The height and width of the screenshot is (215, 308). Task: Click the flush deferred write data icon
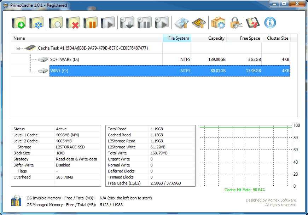point(127,23)
